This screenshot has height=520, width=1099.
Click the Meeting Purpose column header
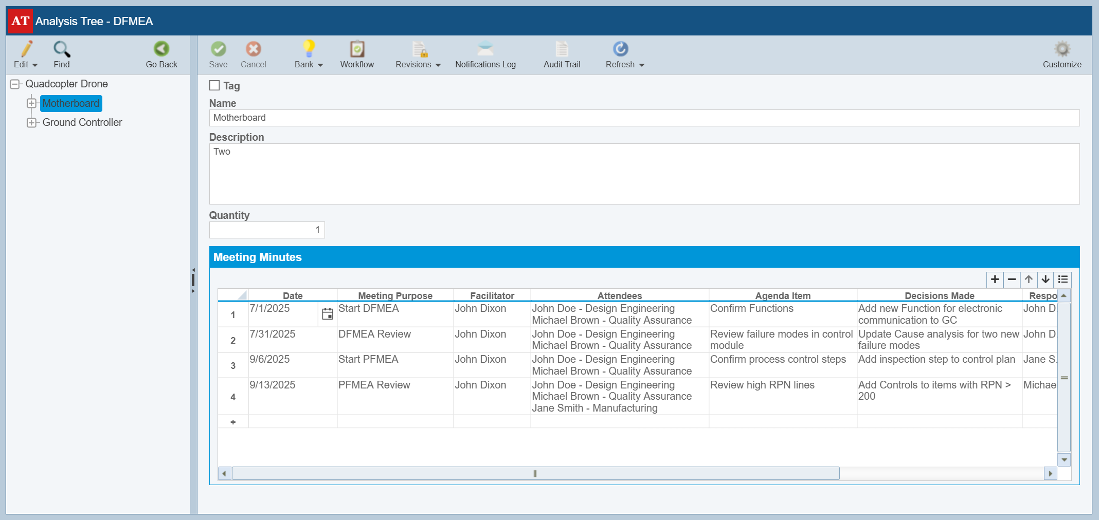395,295
